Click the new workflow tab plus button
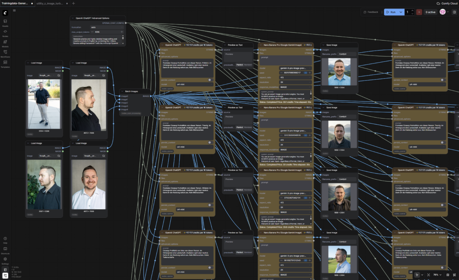The width and height of the screenshot is (459, 280). (74, 3)
